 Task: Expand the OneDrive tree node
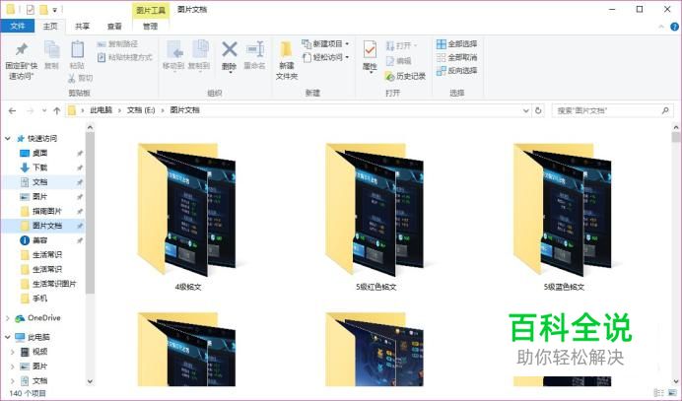(x=8, y=318)
